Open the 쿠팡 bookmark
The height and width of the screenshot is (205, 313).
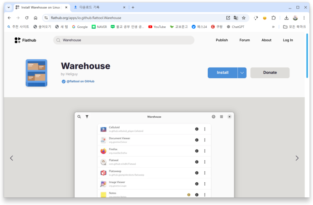click(x=217, y=27)
